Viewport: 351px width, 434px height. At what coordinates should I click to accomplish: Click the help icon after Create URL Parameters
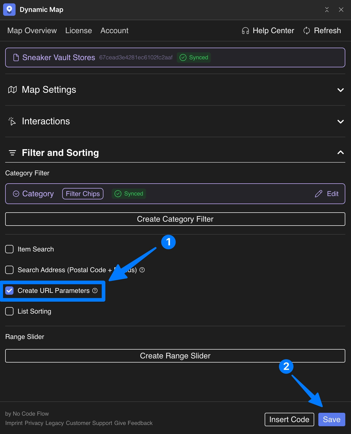(x=95, y=291)
